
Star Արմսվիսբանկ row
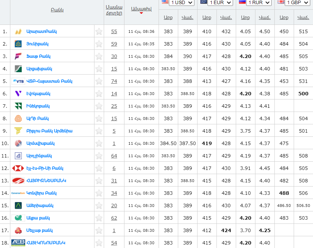pos(99,143)
